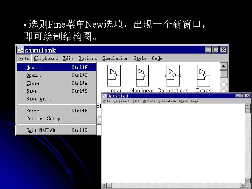This screenshot has height=189, width=252.
Task: Open the File menu in simulink window
Action: [24, 58]
